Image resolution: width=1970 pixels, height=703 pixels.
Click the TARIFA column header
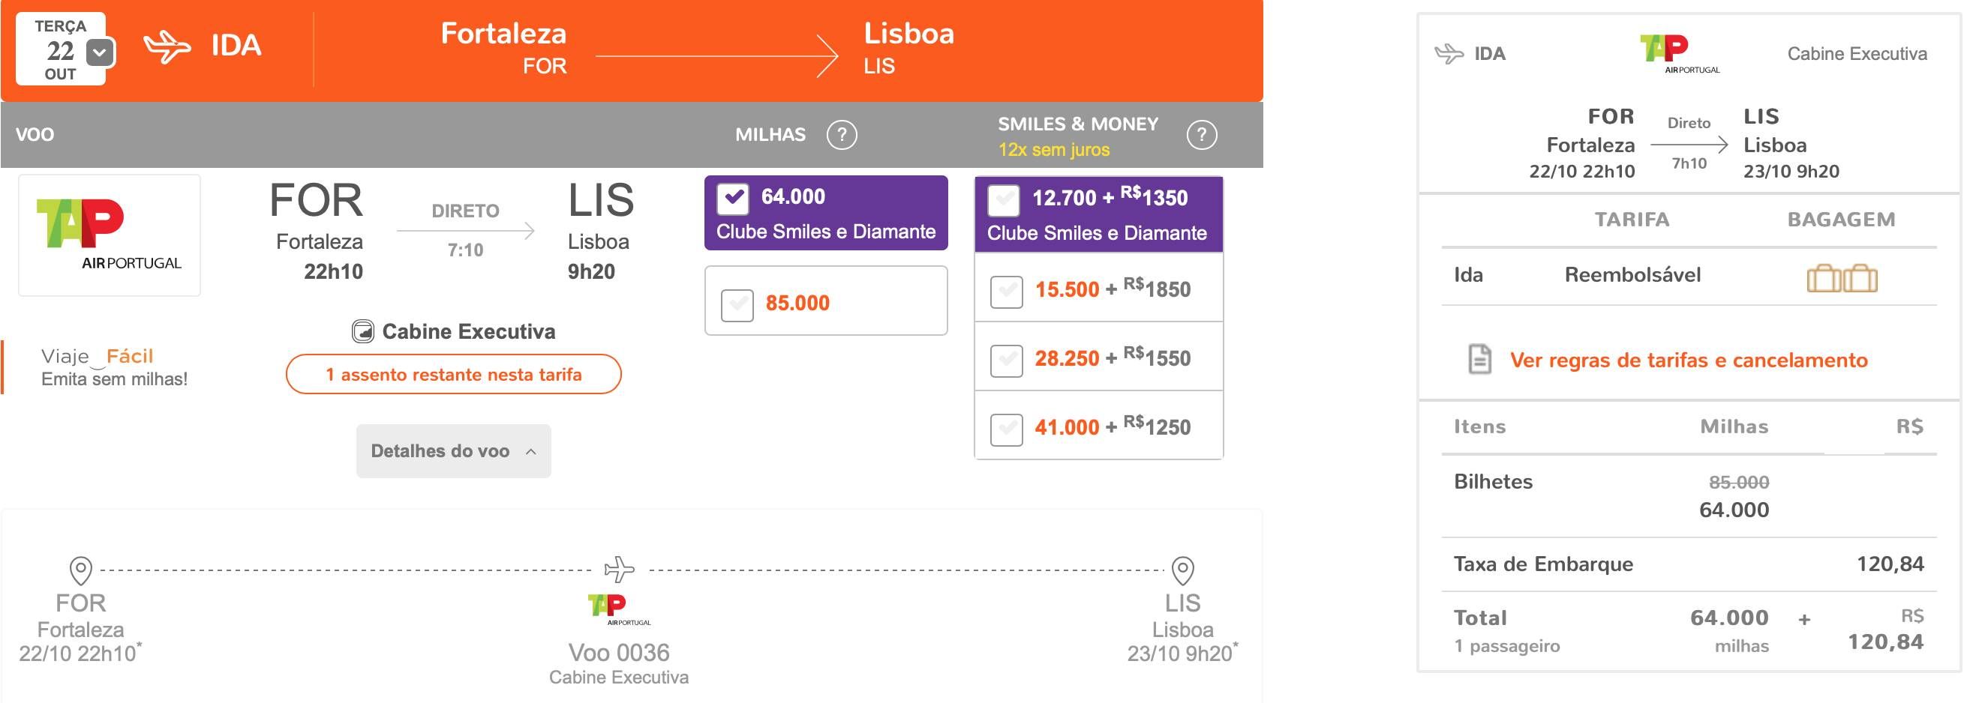pyautogui.click(x=1631, y=220)
